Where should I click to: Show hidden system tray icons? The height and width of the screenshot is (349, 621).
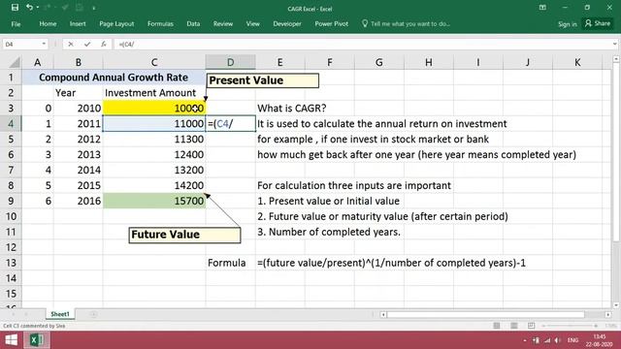[x=525, y=340]
